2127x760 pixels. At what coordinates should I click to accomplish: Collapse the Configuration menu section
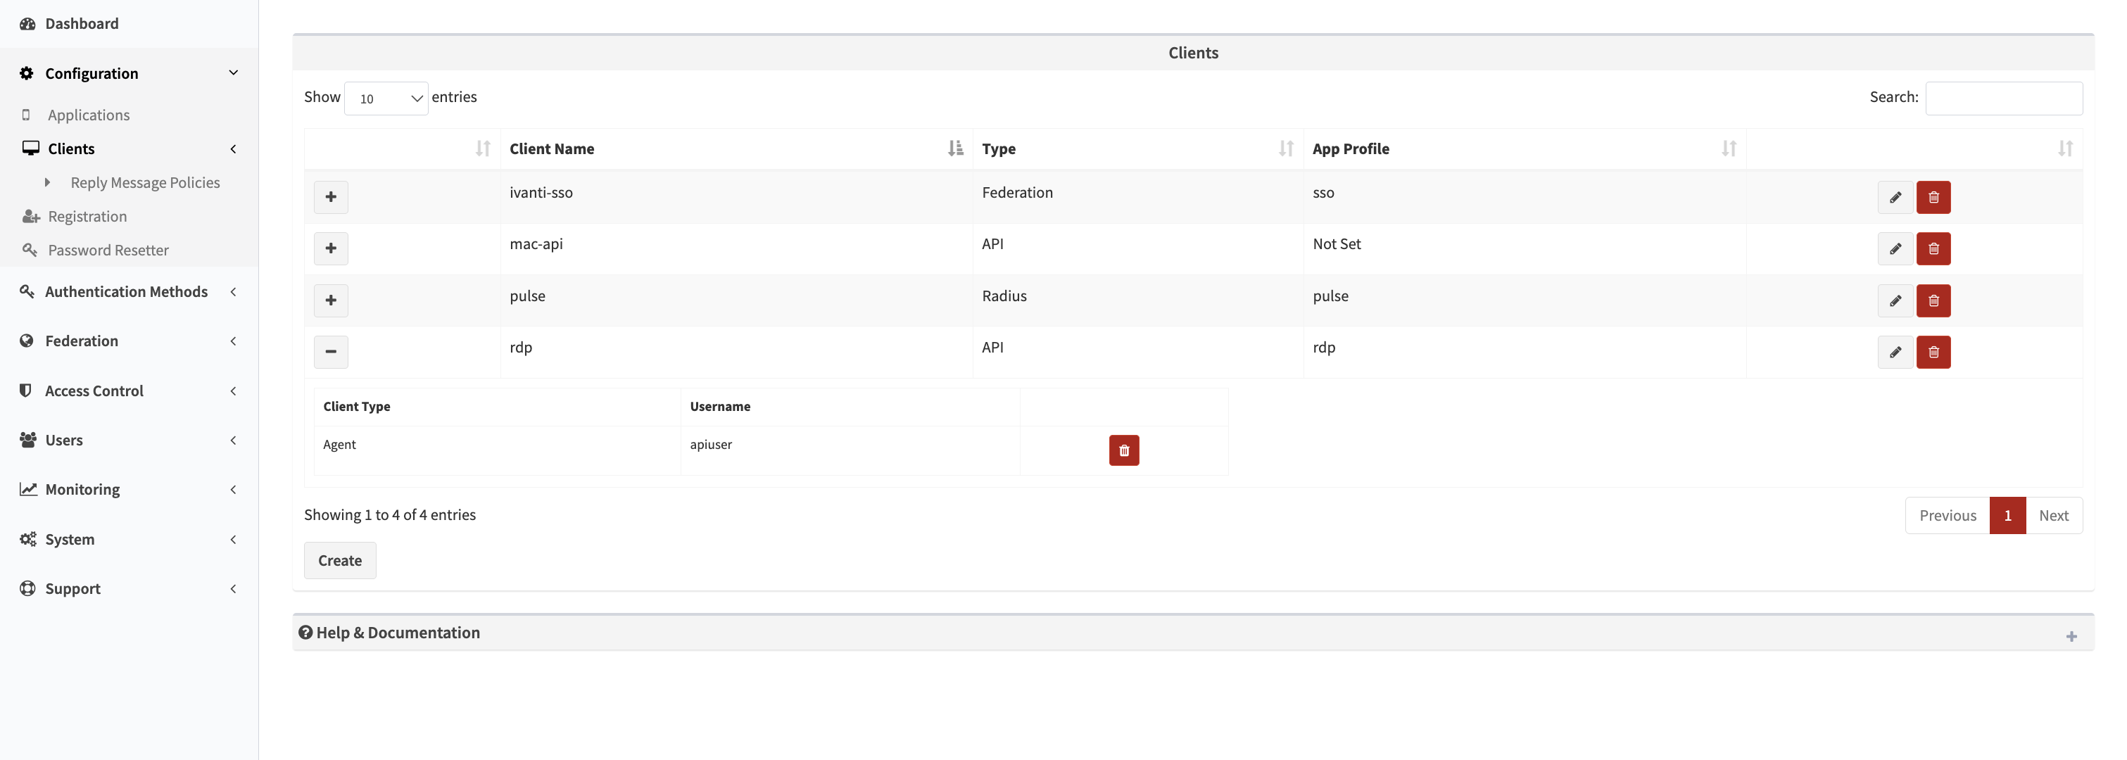click(233, 72)
